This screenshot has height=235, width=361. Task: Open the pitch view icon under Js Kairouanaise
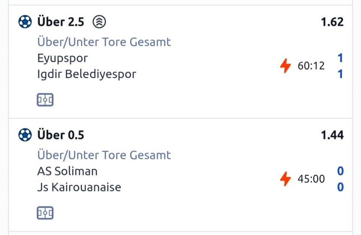click(x=45, y=213)
